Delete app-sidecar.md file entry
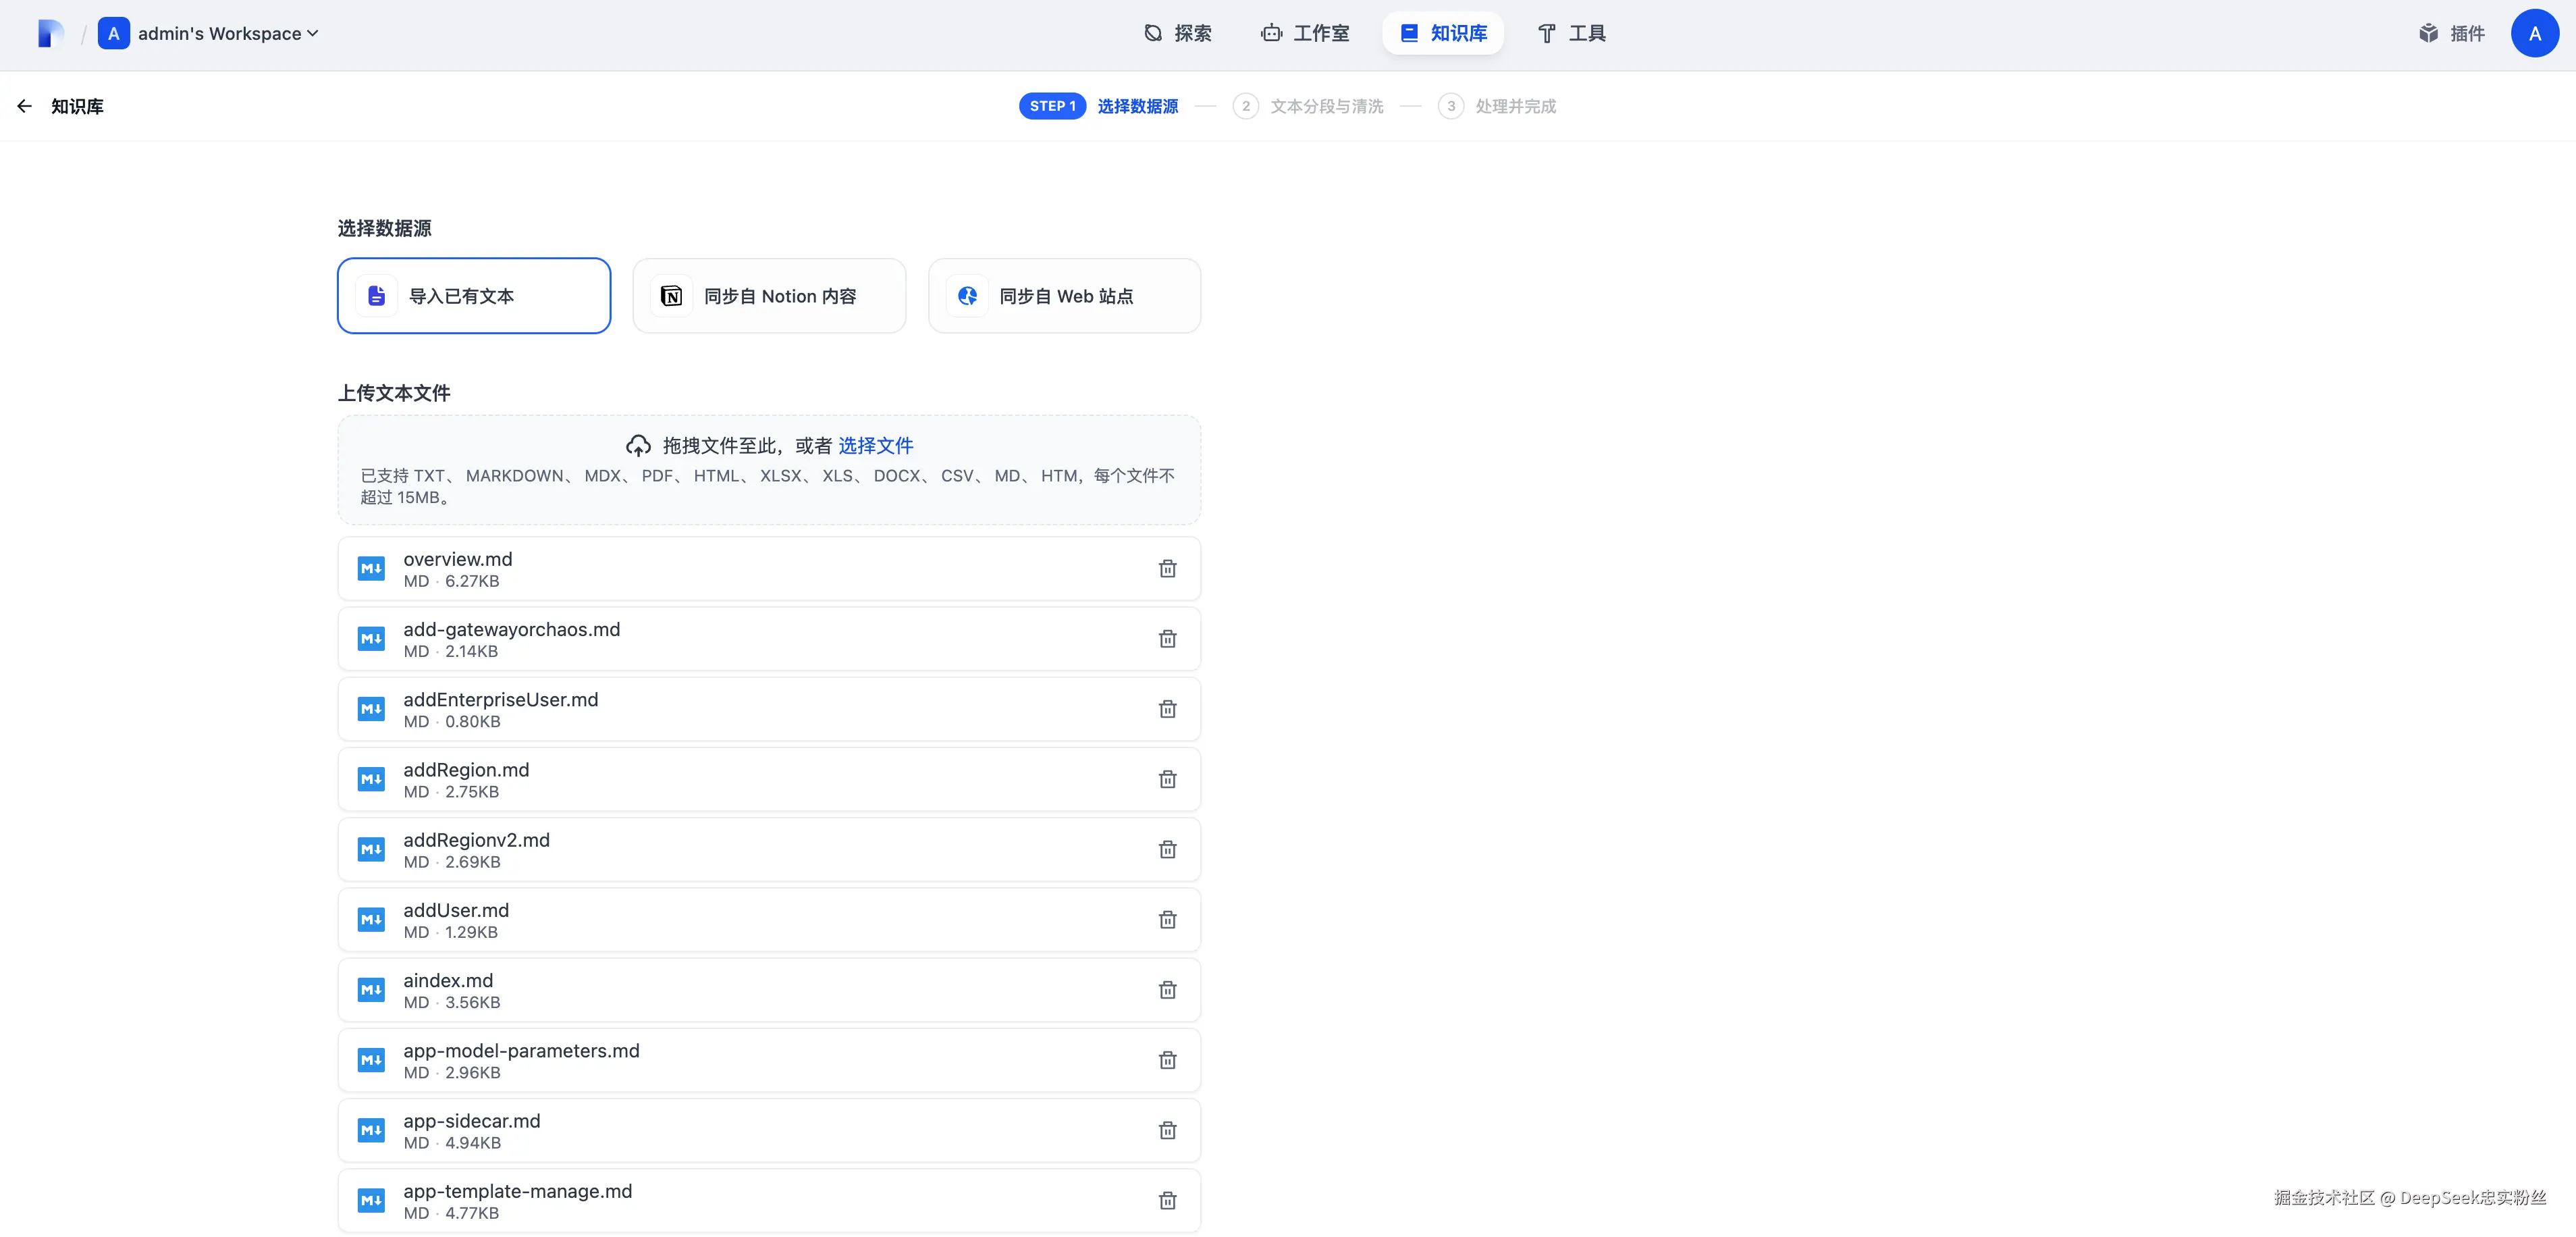 1167,1130
